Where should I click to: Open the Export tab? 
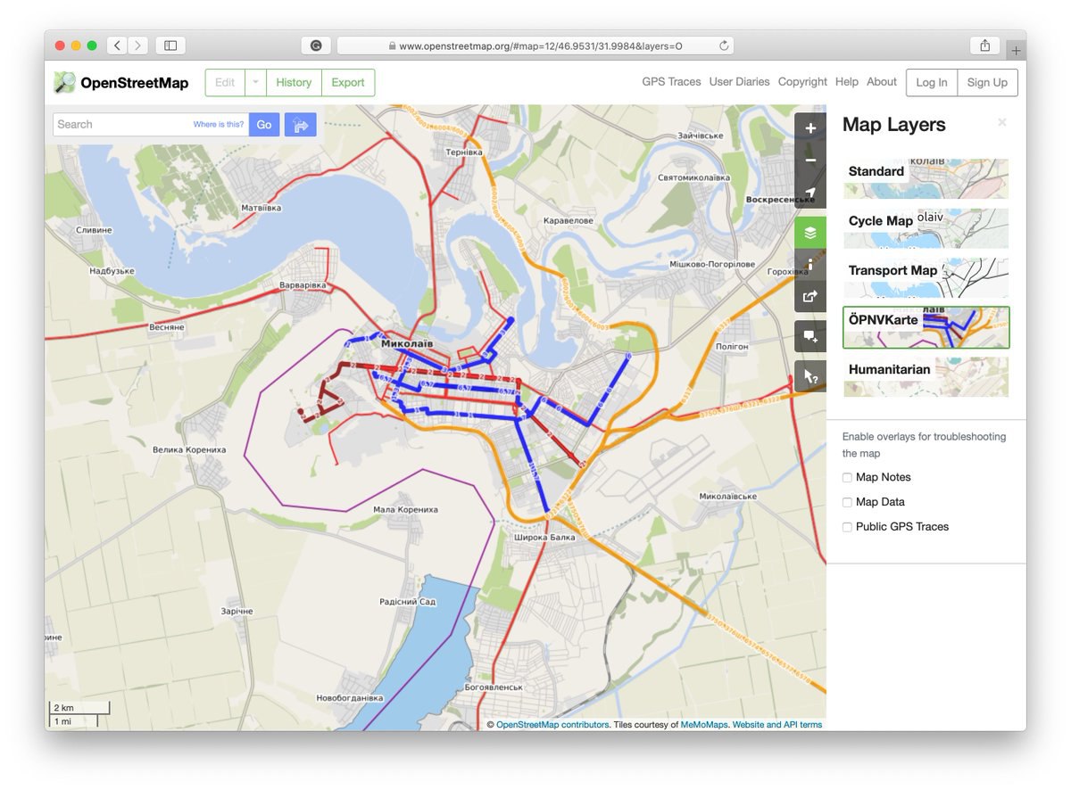pos(348,82)
